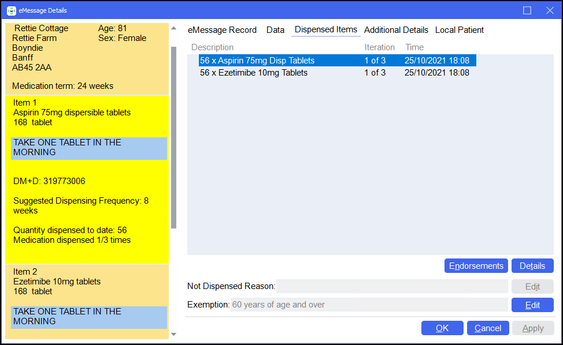Confirm with the OK button
The height and width of the screenshot is (345, 563).
tap(442, 328)
